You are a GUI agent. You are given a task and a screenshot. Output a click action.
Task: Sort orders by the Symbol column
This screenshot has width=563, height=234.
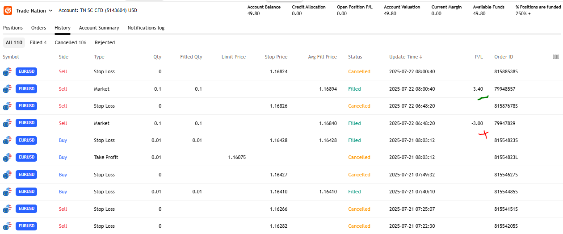click(x=11, y=57)
